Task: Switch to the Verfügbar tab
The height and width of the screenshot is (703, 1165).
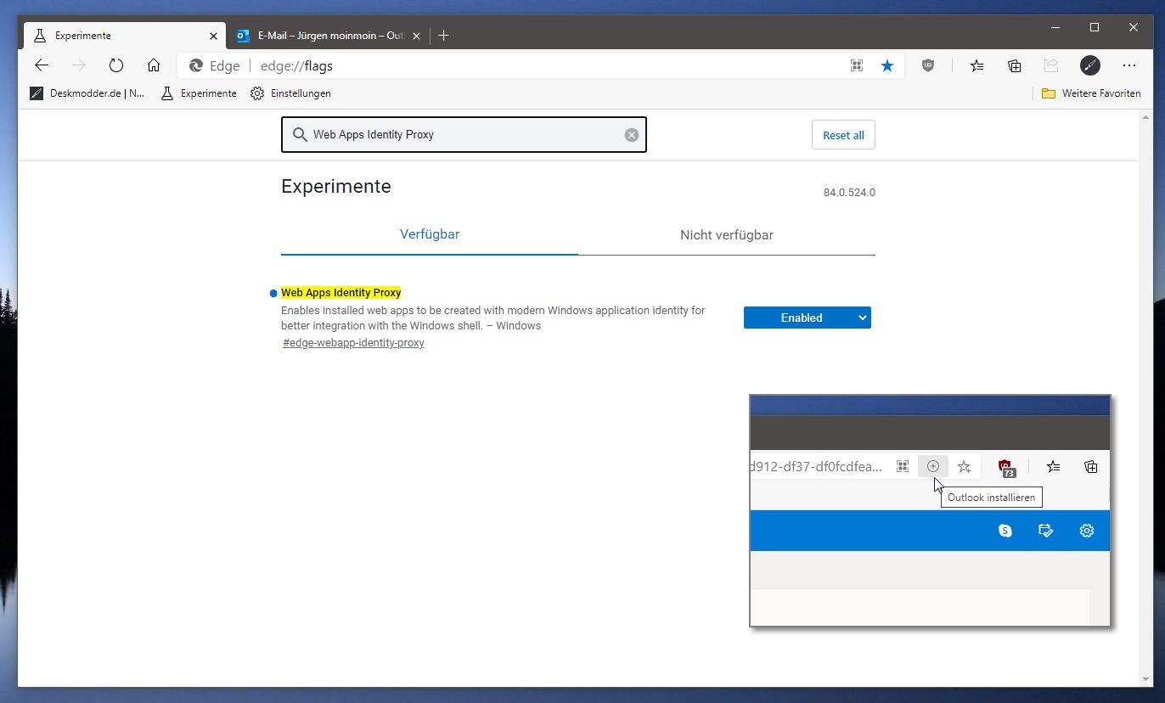Action: pyautogui.click(x=430, y=234)
